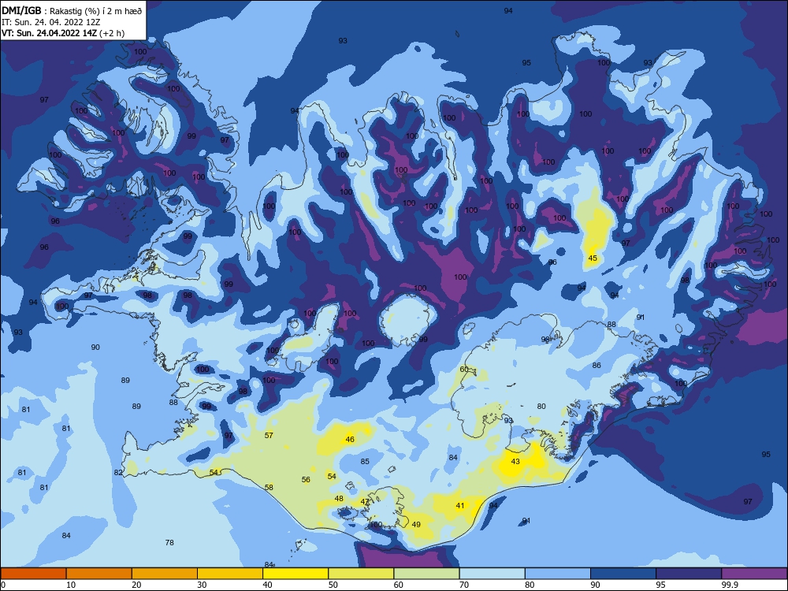Click the humidity value 41 near south coast
Viewport: 788px width, 591px height.
(x=460, y=506)
